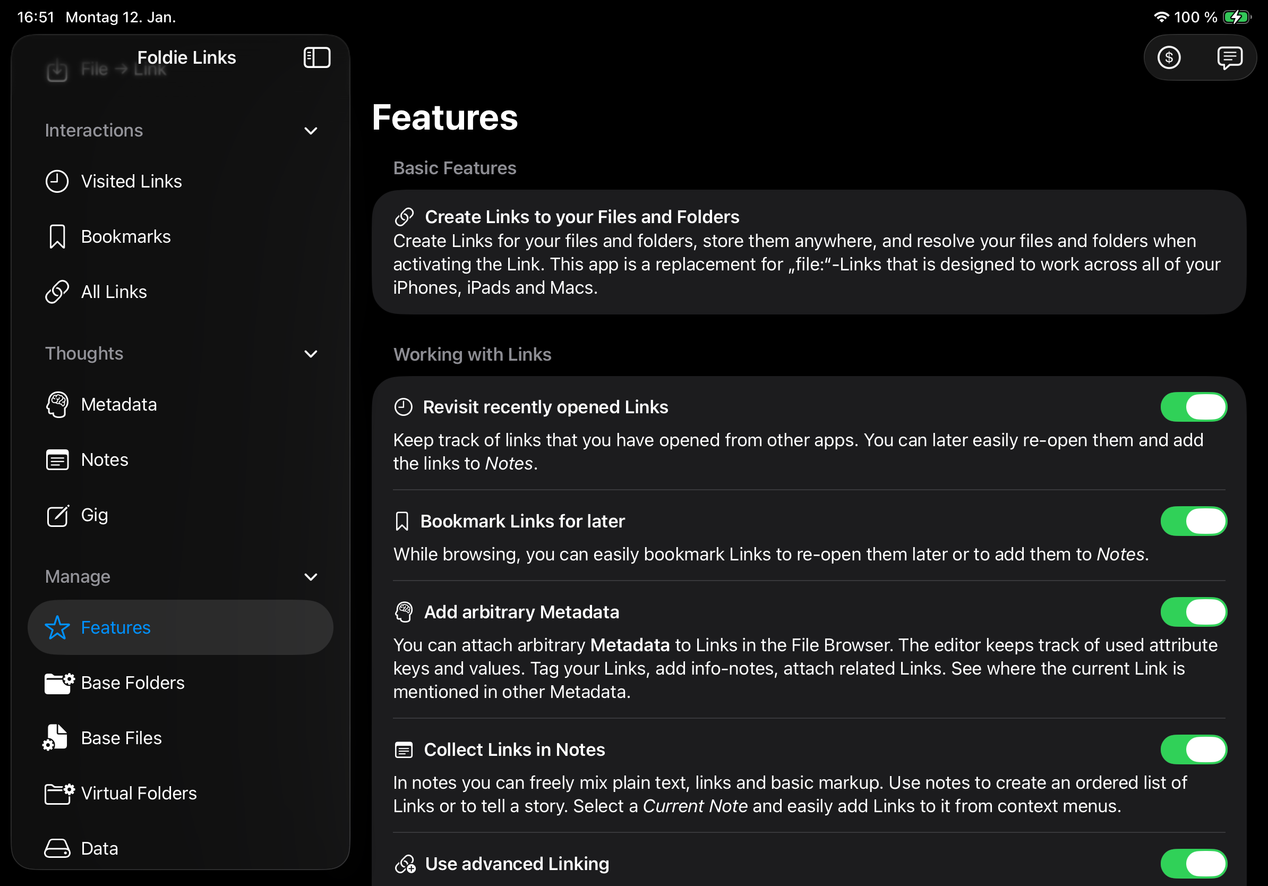Collapse the Interactions section
1268x886 pixels.
click(x=311, y=130)
